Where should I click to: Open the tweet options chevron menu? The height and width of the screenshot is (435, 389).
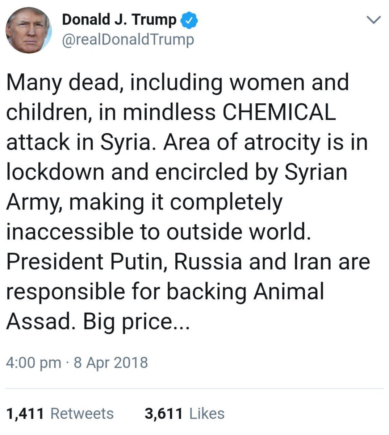(374, 20)
